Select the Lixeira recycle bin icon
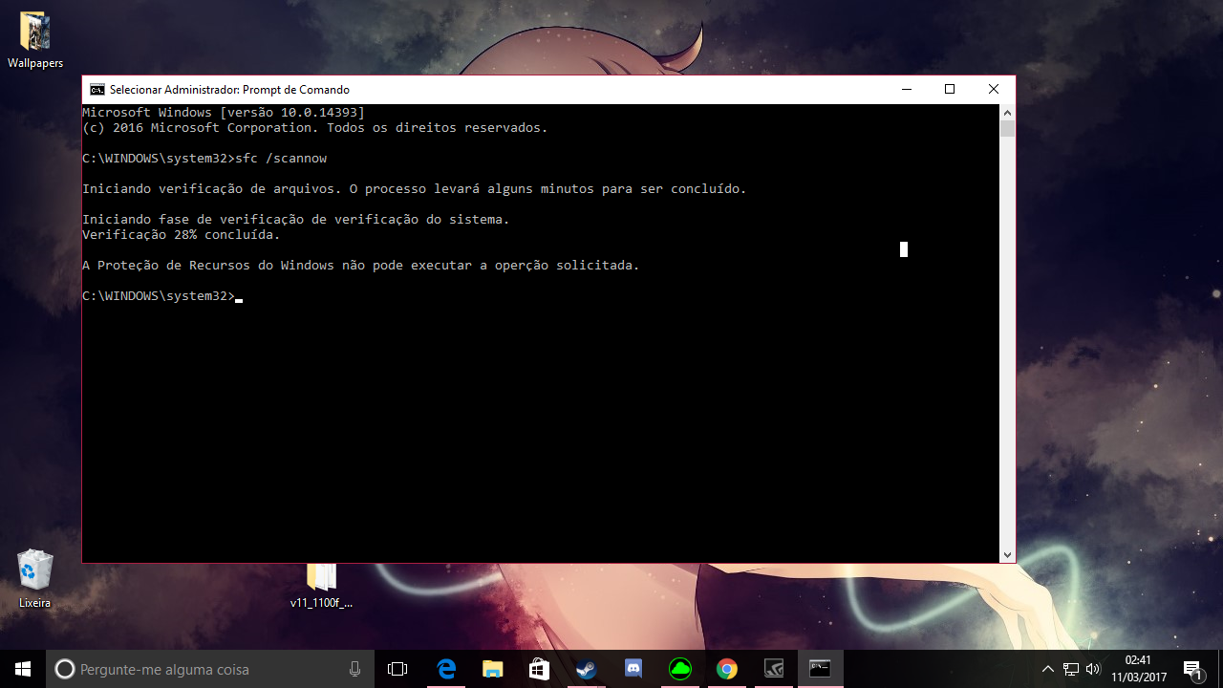This screenshot has width=1223, height=688. (35, 579)
